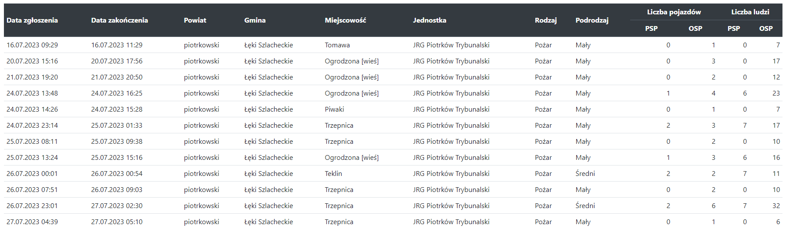Click the Podrodzaj column header
Screen dimensions: 789x235
point(592,20)
